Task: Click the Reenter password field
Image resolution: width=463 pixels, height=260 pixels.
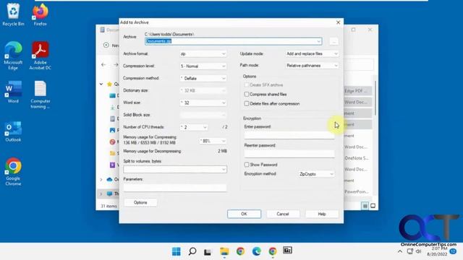Action: coord(289,154)
